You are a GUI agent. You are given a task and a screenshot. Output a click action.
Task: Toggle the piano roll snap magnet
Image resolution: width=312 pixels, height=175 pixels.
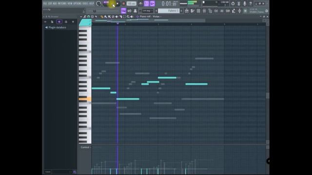(89, 17)
